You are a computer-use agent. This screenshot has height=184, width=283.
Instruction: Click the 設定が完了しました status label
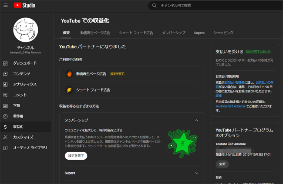[x=258, y=52]
